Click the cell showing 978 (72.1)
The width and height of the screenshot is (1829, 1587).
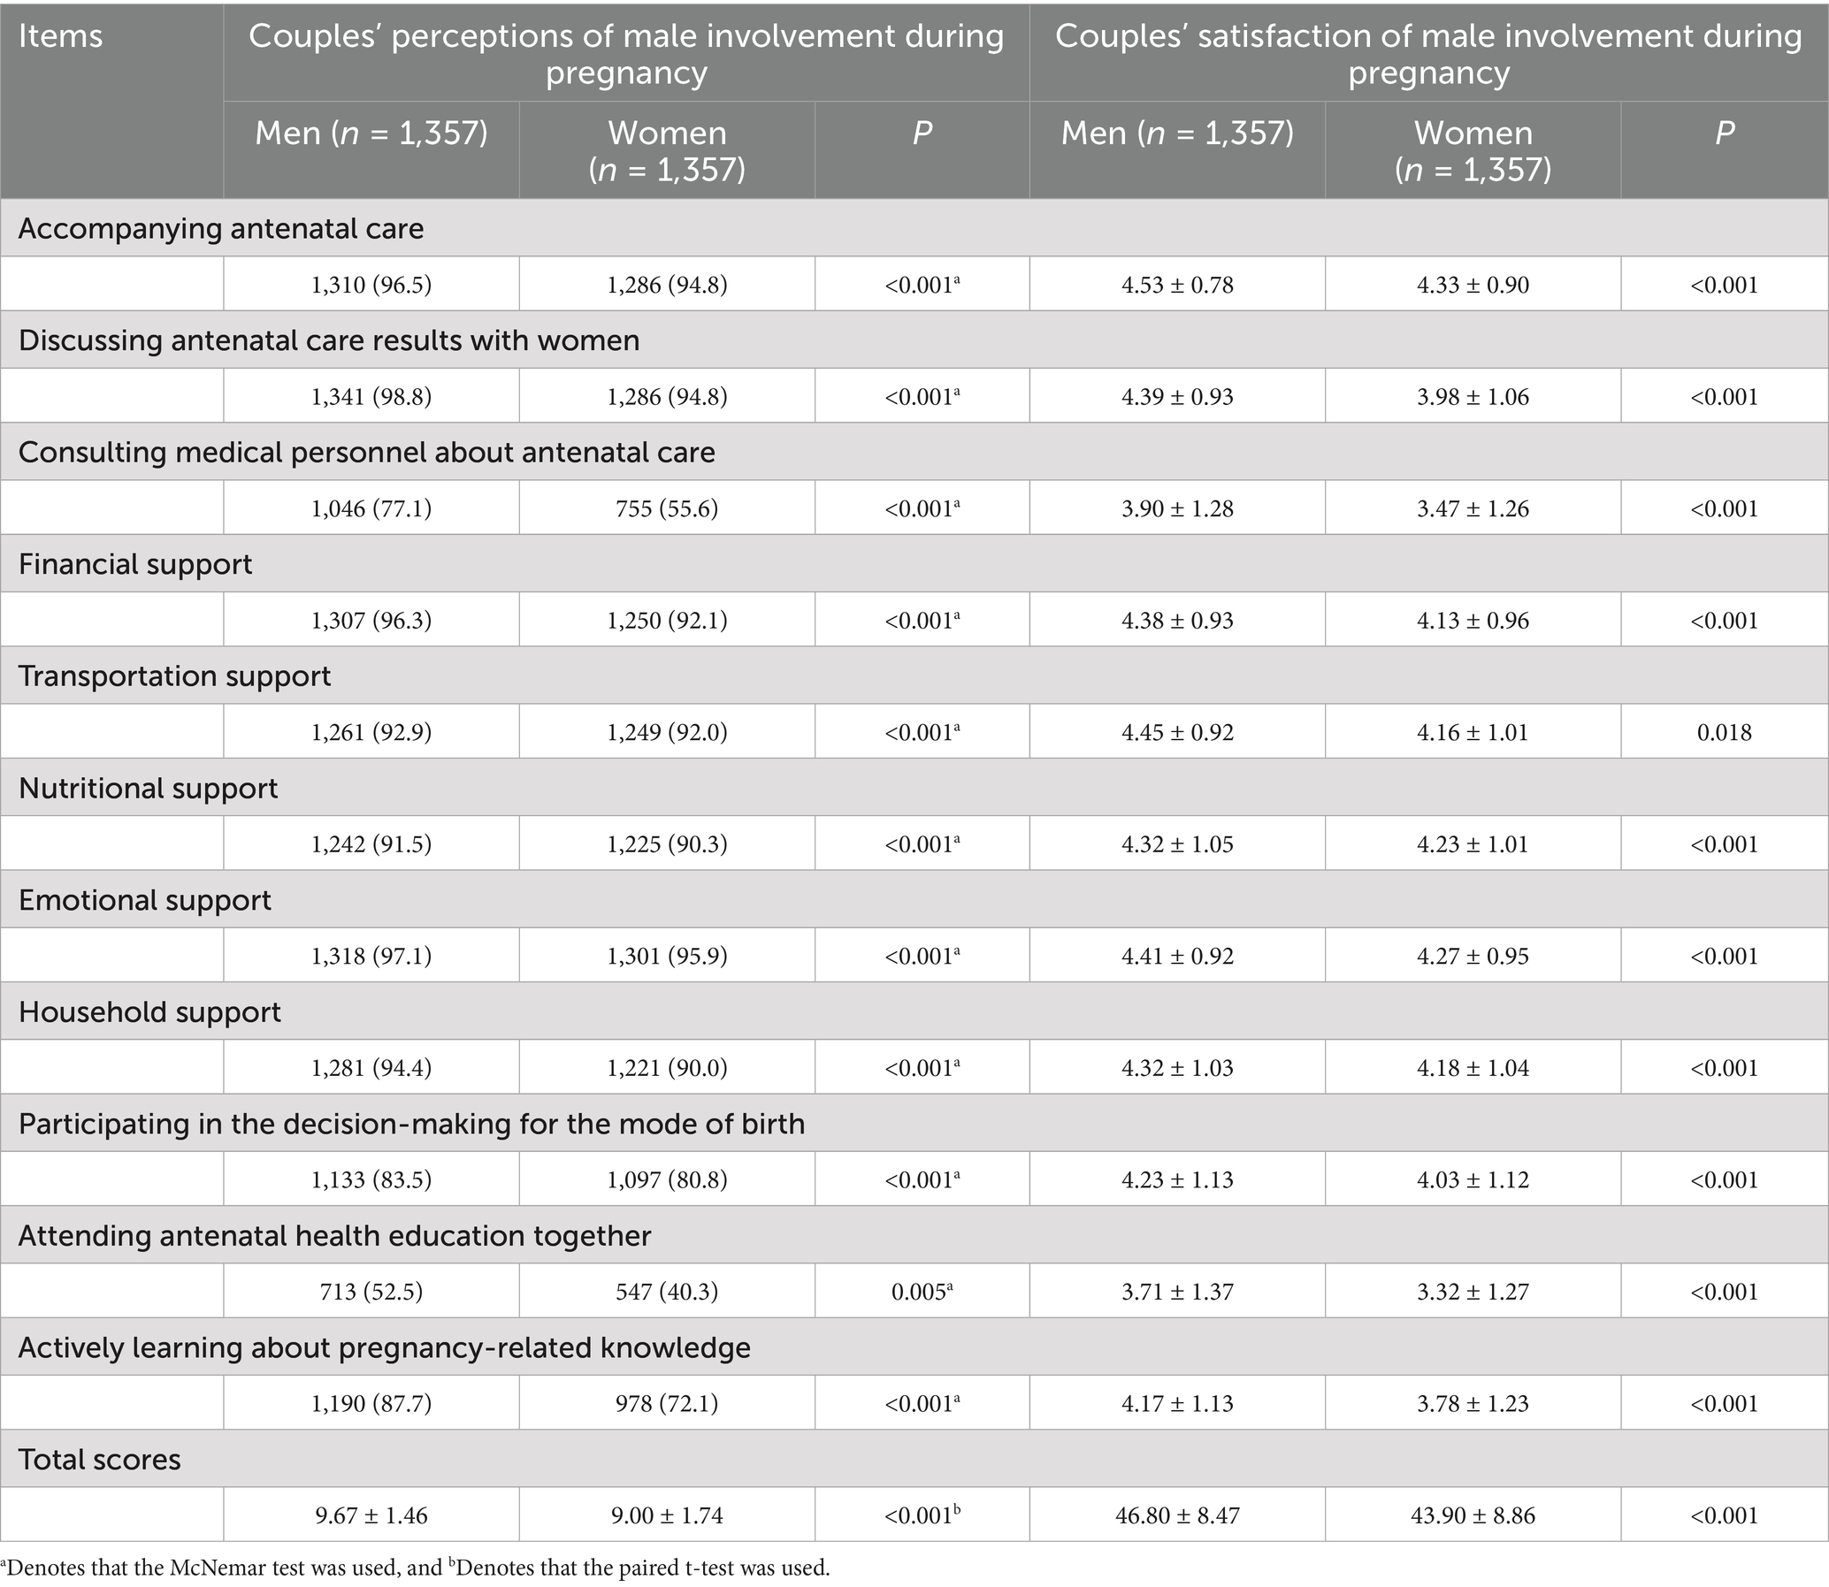[666, 1404]
